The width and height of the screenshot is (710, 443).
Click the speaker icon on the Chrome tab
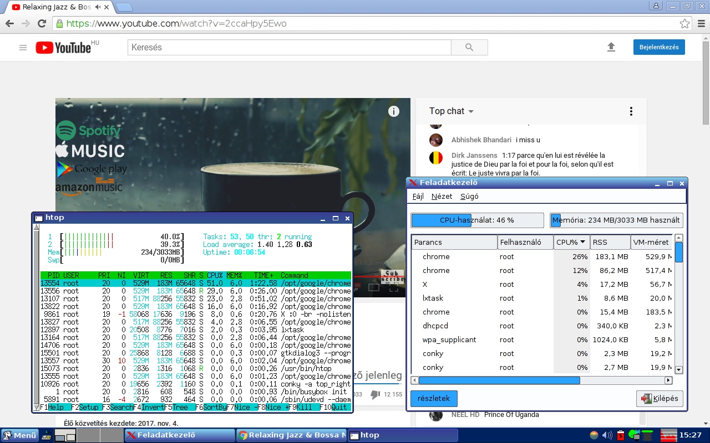(98, 7)
